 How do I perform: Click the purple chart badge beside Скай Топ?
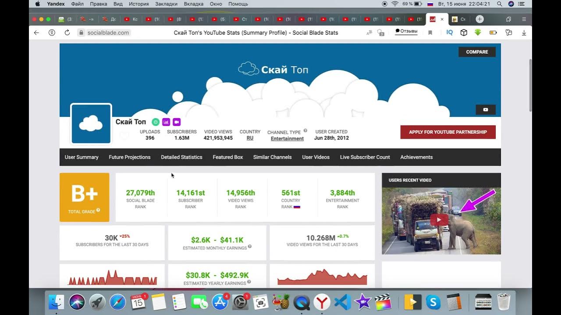click(166, 122)
